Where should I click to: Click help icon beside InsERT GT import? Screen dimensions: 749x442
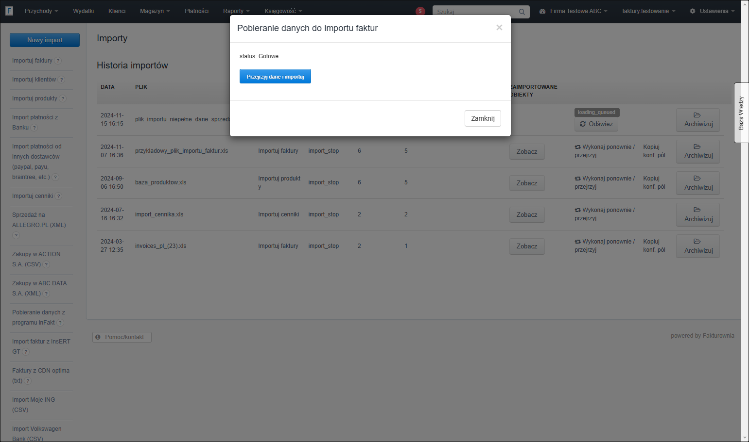26,352
